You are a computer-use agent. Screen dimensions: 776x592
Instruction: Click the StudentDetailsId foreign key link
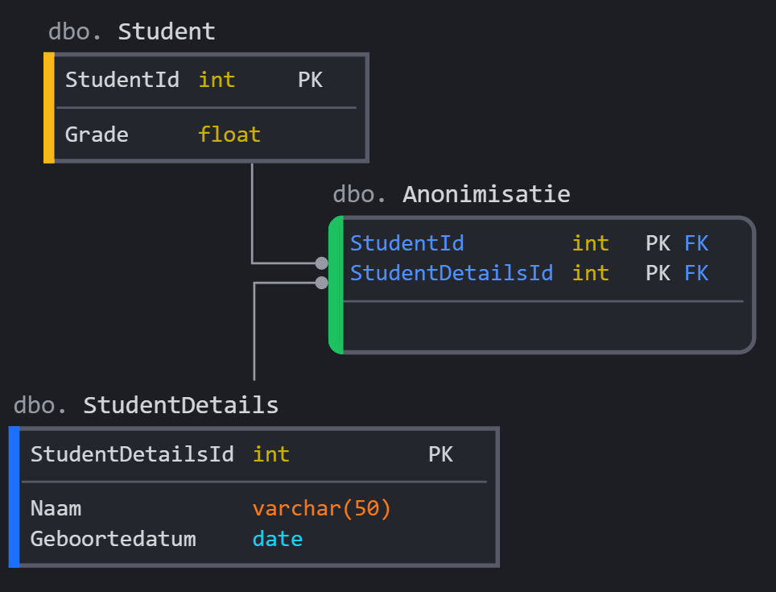click(452, 273)
